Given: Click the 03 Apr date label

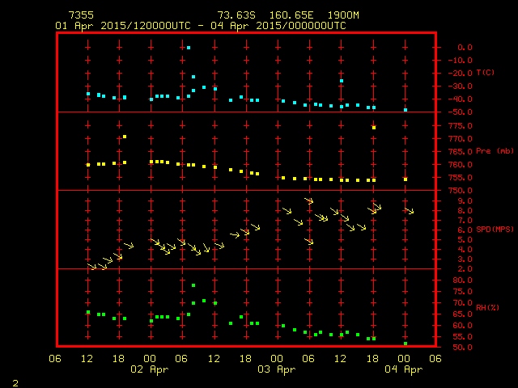Looking at the screenshot, I should pyautogui.click(x=277, y=369).
